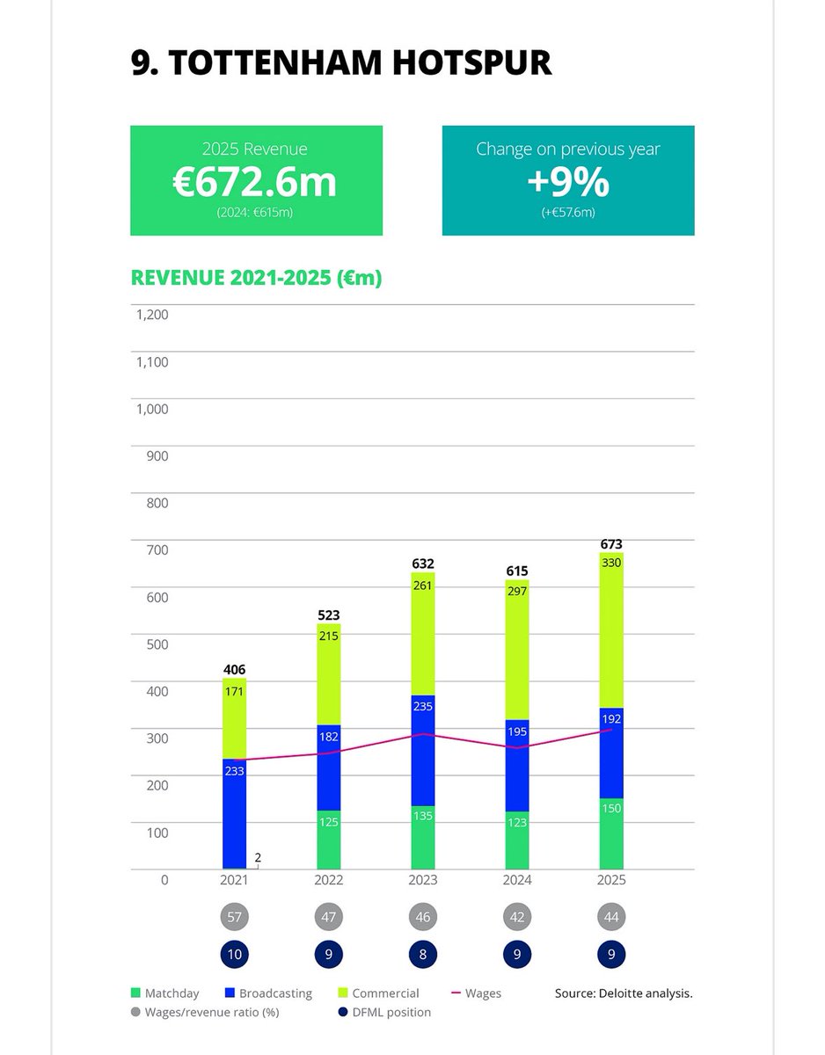Click navy DFML position badge 9 under 2024
This screenshot has width=825, height=1055.
click(x=517, y=955)
